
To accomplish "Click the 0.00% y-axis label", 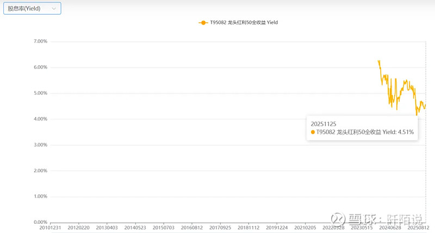I will pyautogui.click(x=40, y=222).
